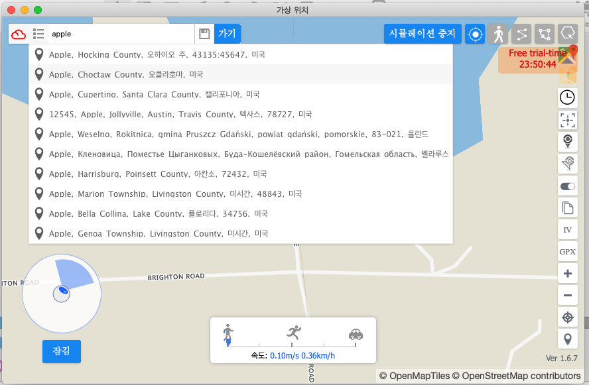Select Apple, Harrisburg, Poinsett County result
589x385 pixels.
[x=241, y=174]
